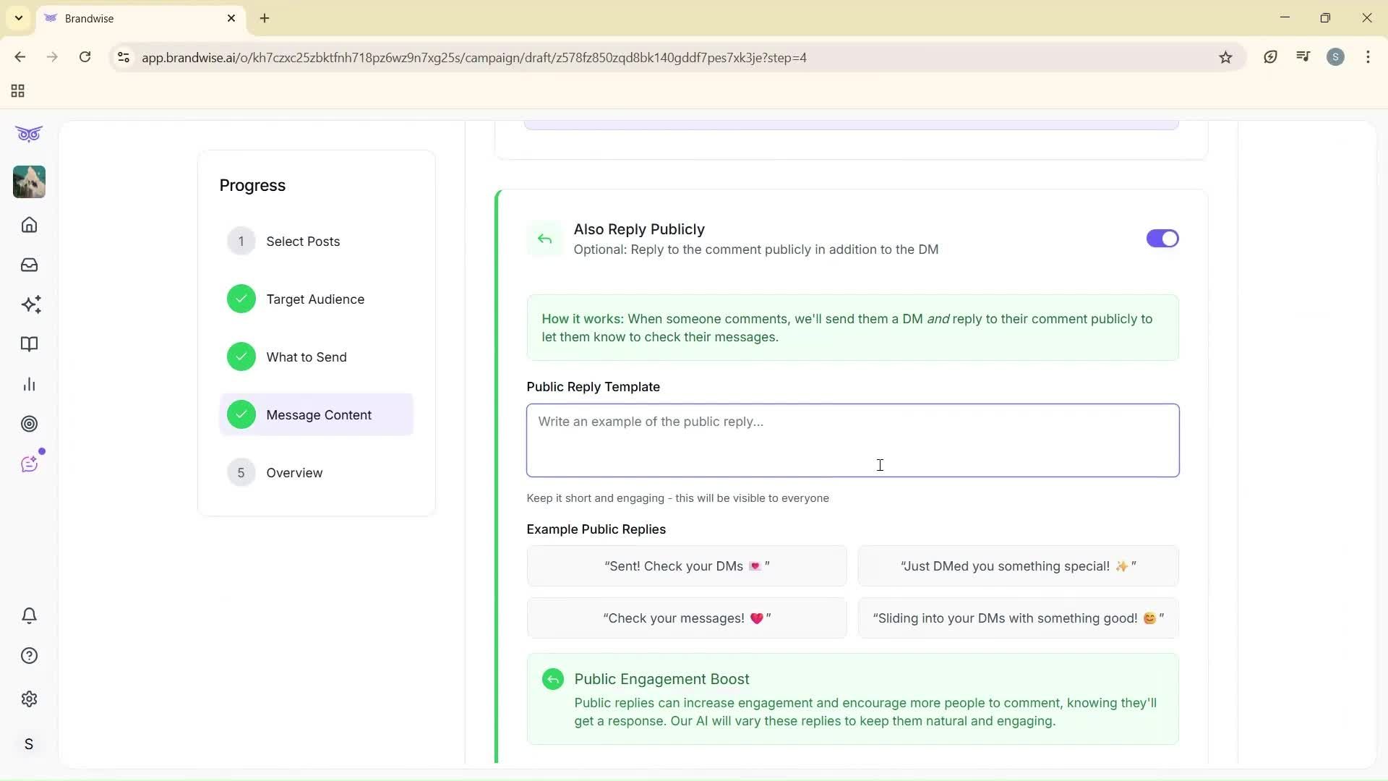Go to the Overview step
The height and width of the screenshot is (781, 1388).
point(295,472)
